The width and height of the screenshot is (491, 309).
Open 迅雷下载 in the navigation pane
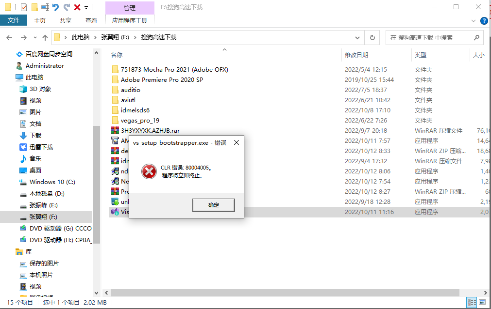(41, 147)
